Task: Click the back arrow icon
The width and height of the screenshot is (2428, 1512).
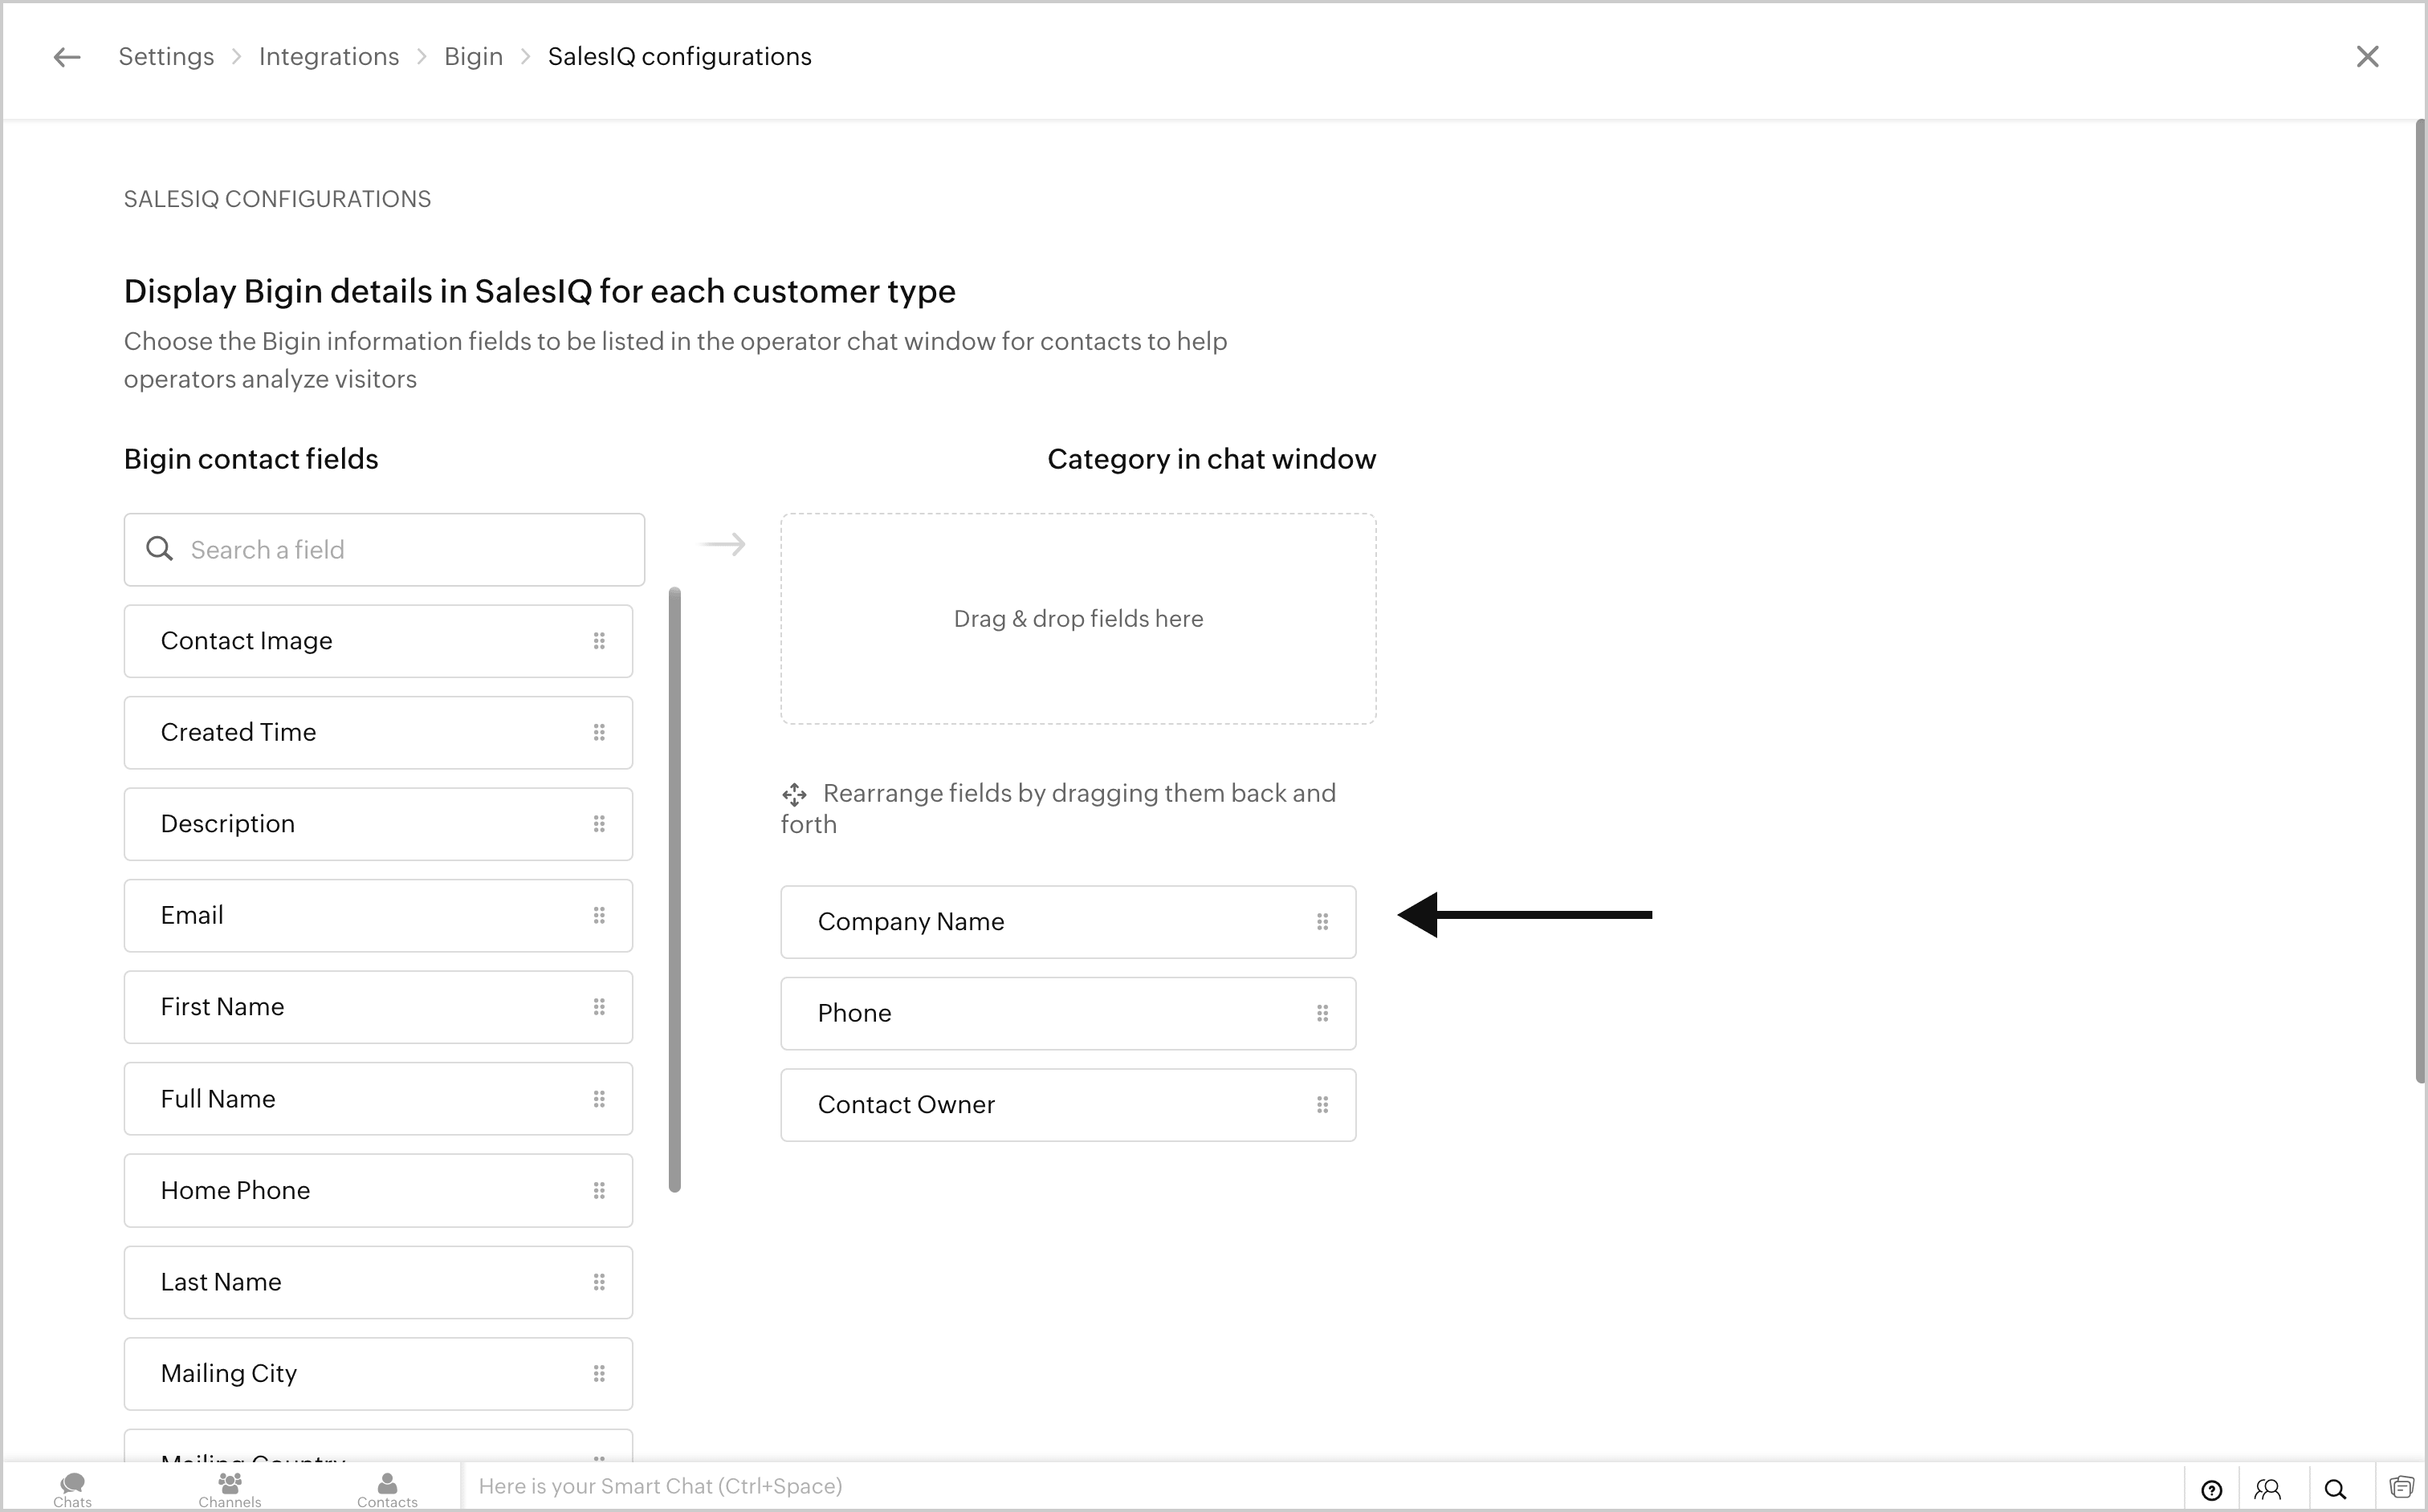Action: (x=67, y=57)
